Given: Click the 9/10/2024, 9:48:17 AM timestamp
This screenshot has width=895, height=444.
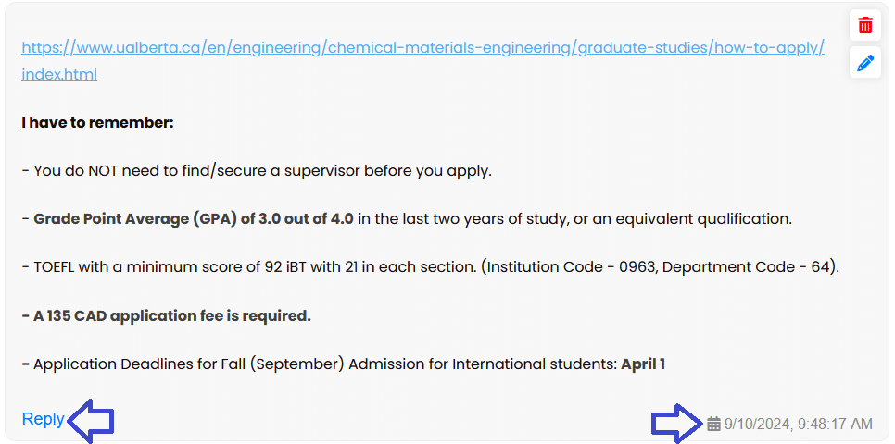Looking at the screenshot, I should pos(798,424).
